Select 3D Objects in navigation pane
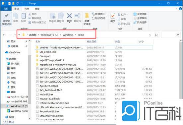183x125 pixels. point(13,63)
